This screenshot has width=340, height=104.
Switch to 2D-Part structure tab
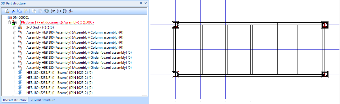(43, 100)
